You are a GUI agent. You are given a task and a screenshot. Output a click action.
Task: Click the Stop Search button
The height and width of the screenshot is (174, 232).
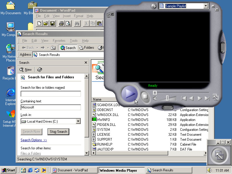click(58, 132)
